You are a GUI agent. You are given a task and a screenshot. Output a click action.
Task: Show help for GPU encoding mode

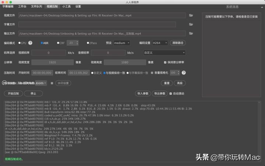(x=30, y=43)
